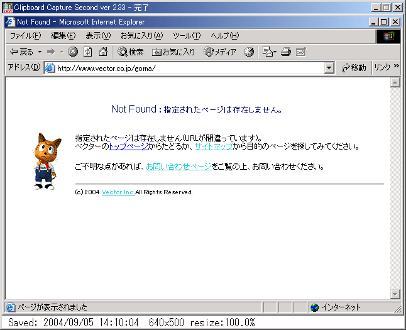Click the Print icon in toolbar
Image resolution: width=406 pixels, height=330 pixels.
tap(286, 52)
